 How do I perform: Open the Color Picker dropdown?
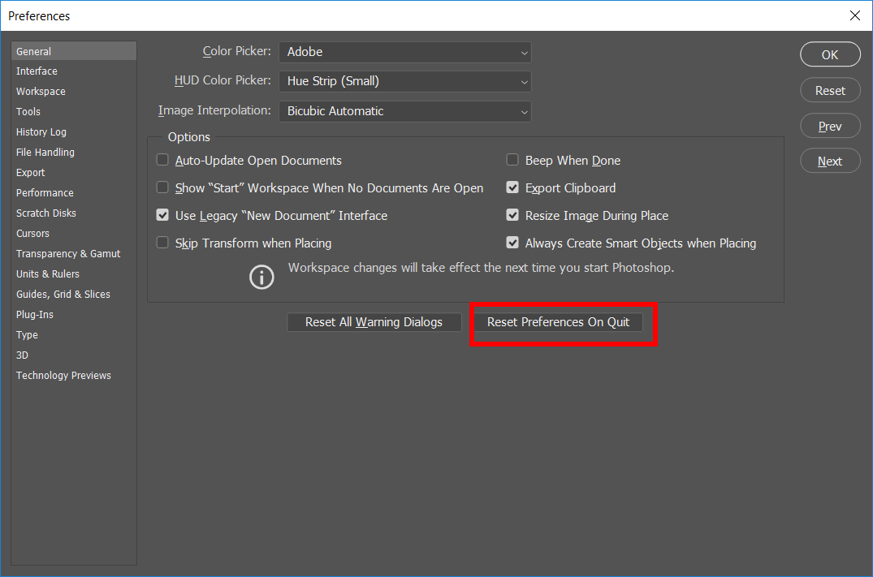404,52
